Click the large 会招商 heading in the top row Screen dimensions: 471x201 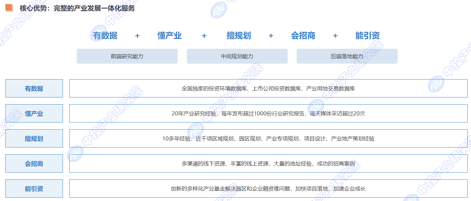pos(303,36)
